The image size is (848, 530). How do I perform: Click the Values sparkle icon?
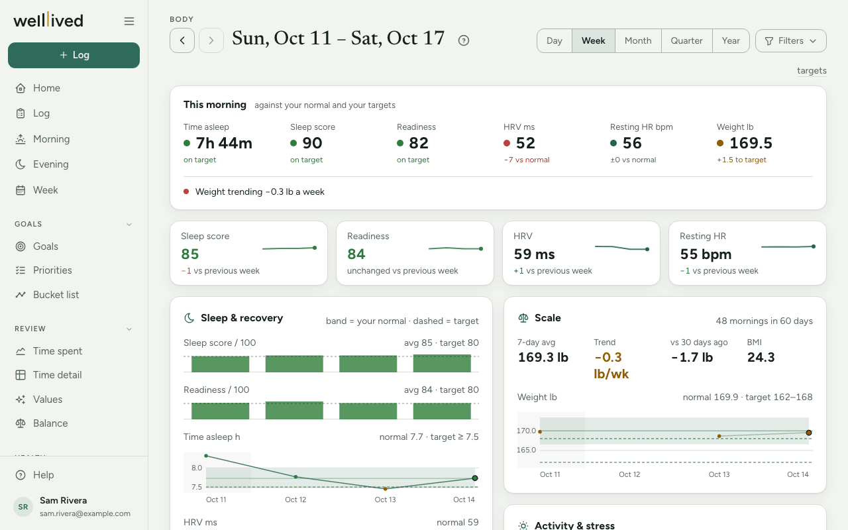(x=21, y=399)
